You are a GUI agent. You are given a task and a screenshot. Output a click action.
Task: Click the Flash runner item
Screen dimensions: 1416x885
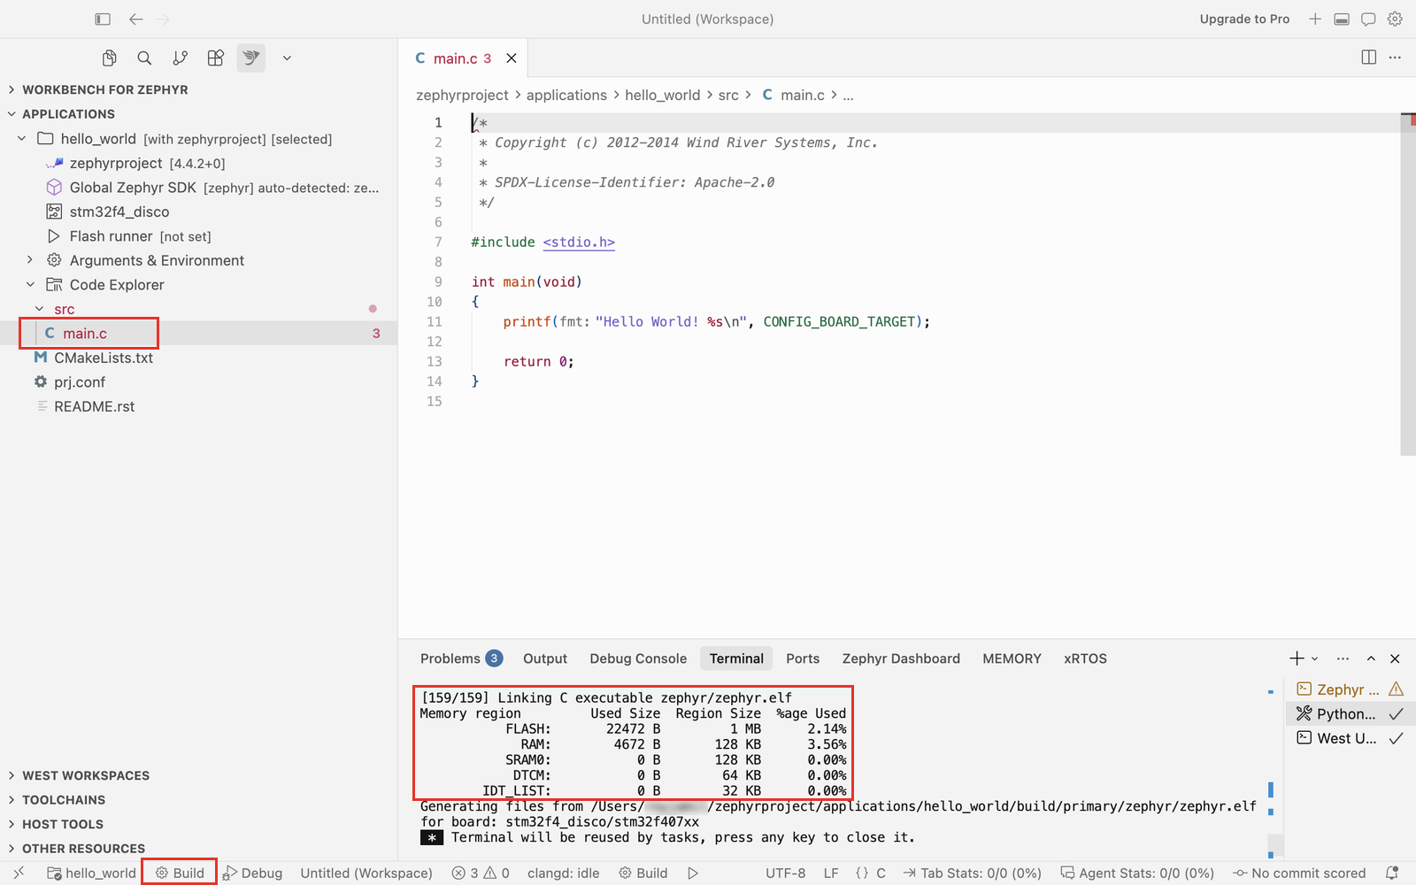pyautogui.click(x=128, y=236)
